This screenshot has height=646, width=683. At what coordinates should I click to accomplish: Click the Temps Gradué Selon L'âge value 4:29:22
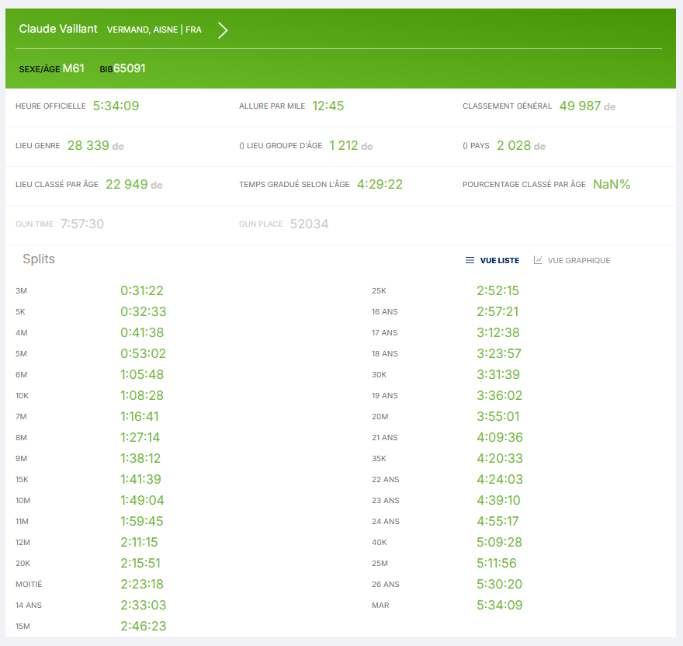380,184
